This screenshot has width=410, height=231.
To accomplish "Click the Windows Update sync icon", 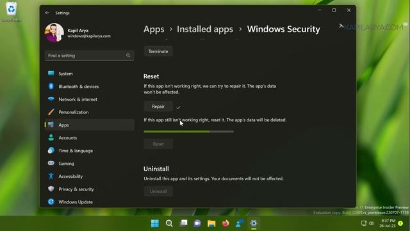I will click(51, 201).
